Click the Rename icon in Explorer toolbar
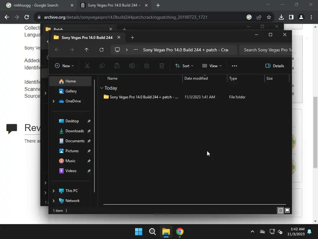 click(x=132, y=66)
